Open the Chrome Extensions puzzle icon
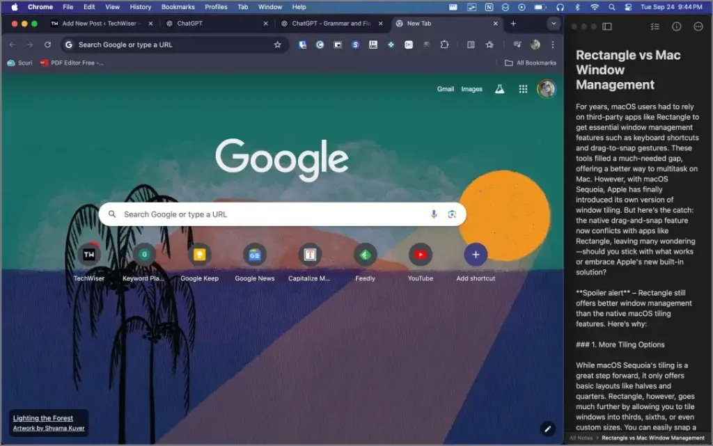 [444, 45]
